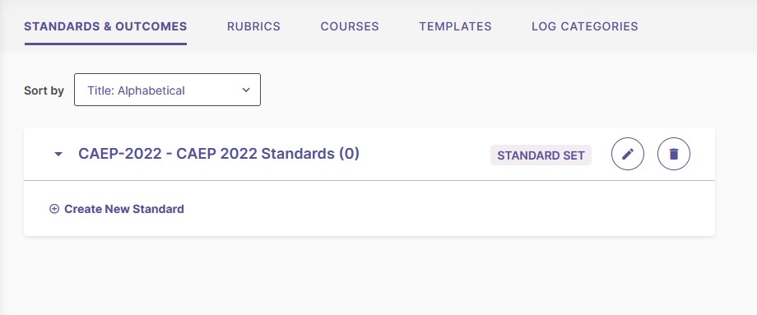The width and height of the screenshot is (757, 315).
Task: Click the chevron arrow in the Sort by box
Action: point(246,90)
